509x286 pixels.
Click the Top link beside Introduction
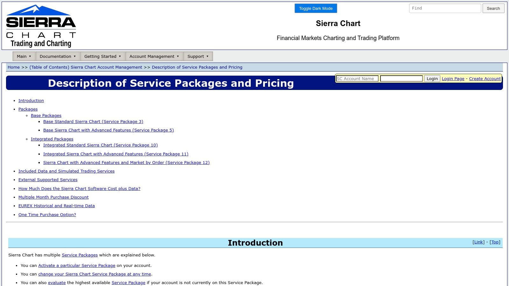[x=495, y=242]
